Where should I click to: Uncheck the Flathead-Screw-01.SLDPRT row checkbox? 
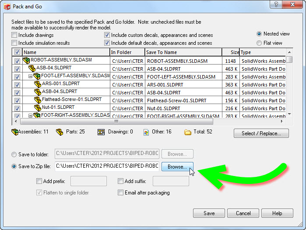pyautogui.click(x=17, y=101)
